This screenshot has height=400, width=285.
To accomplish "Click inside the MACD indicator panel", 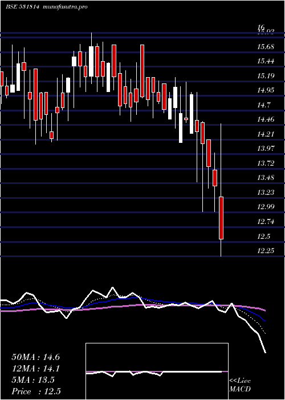I will point(157,371).
